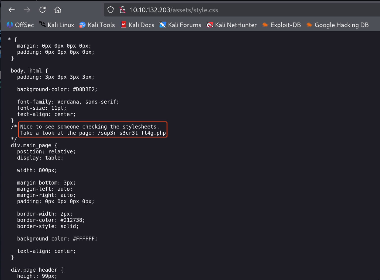The width and height of the screenshot is (380, 280).
Task: Open the OffSec bookmark
Action: tap(20, 25)
